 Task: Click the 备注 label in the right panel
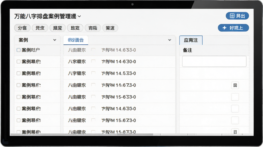click(187, 50)
